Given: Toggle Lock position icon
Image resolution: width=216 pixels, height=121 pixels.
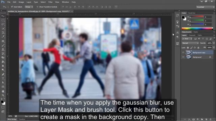Looking at the screenshot, I should click(195, 48).
